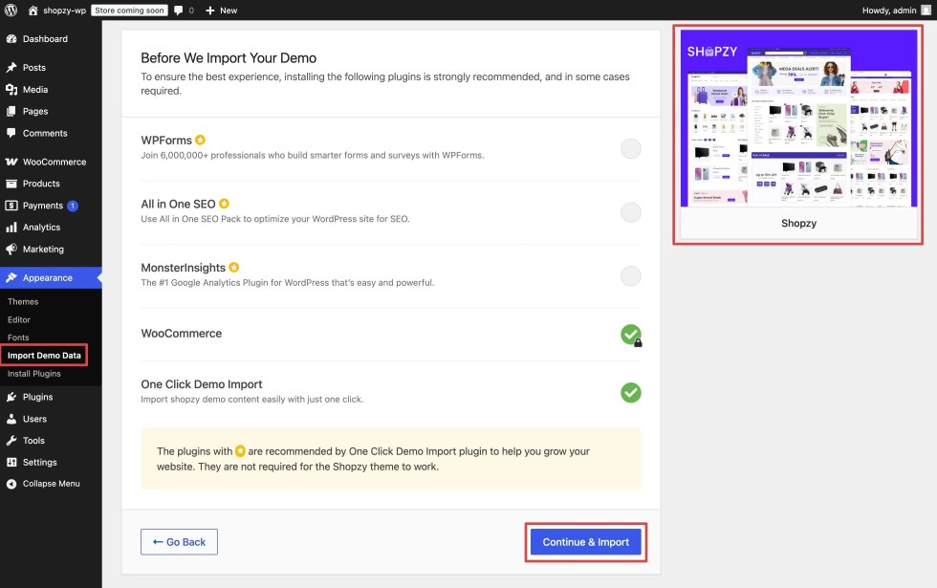
Task: Select Editor submenu item
Action: [x=18, y=319]
